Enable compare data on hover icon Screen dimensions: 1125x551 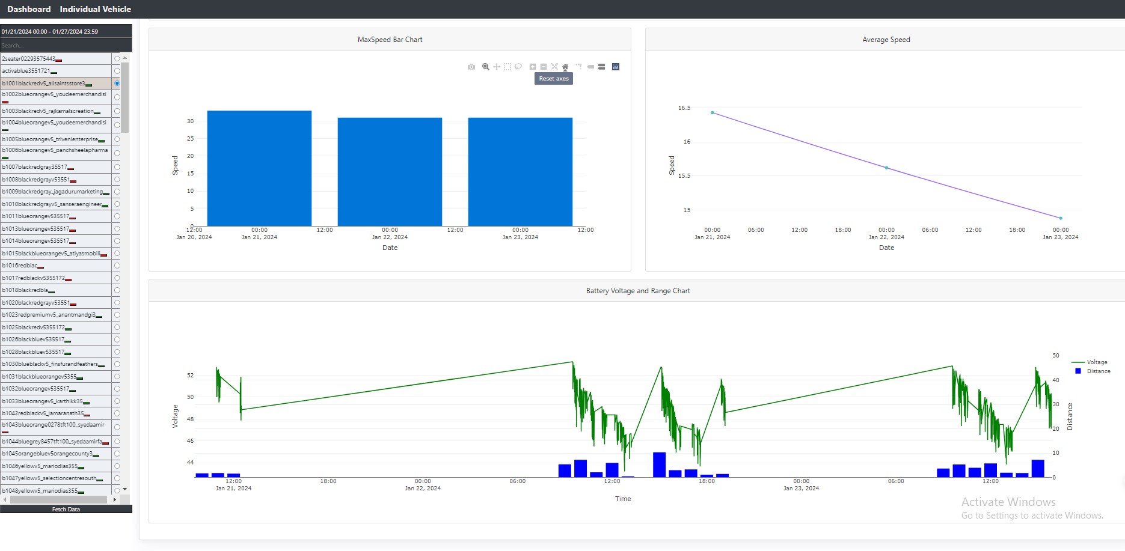(601, 67)
